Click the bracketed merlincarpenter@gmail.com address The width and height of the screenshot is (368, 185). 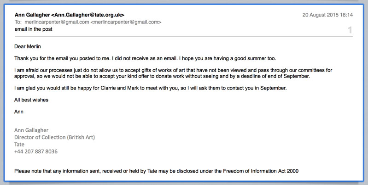[x=126, y=22]
